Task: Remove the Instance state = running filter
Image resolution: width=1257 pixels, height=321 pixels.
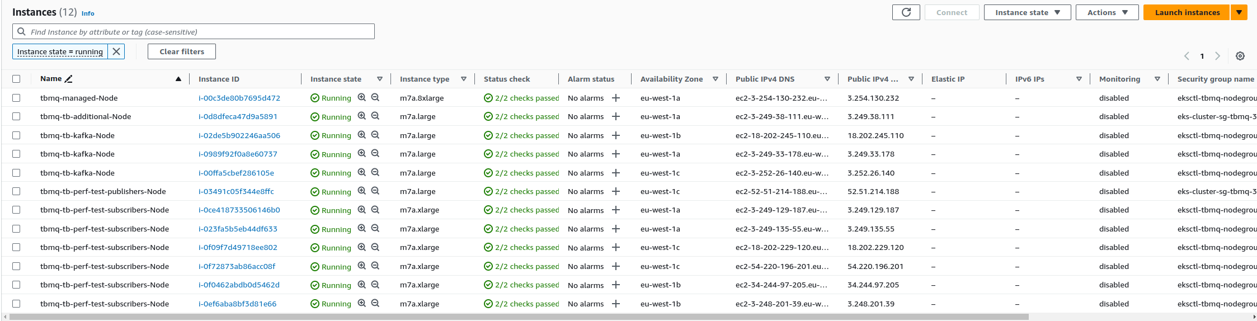Action: click(x=116, y=51)
